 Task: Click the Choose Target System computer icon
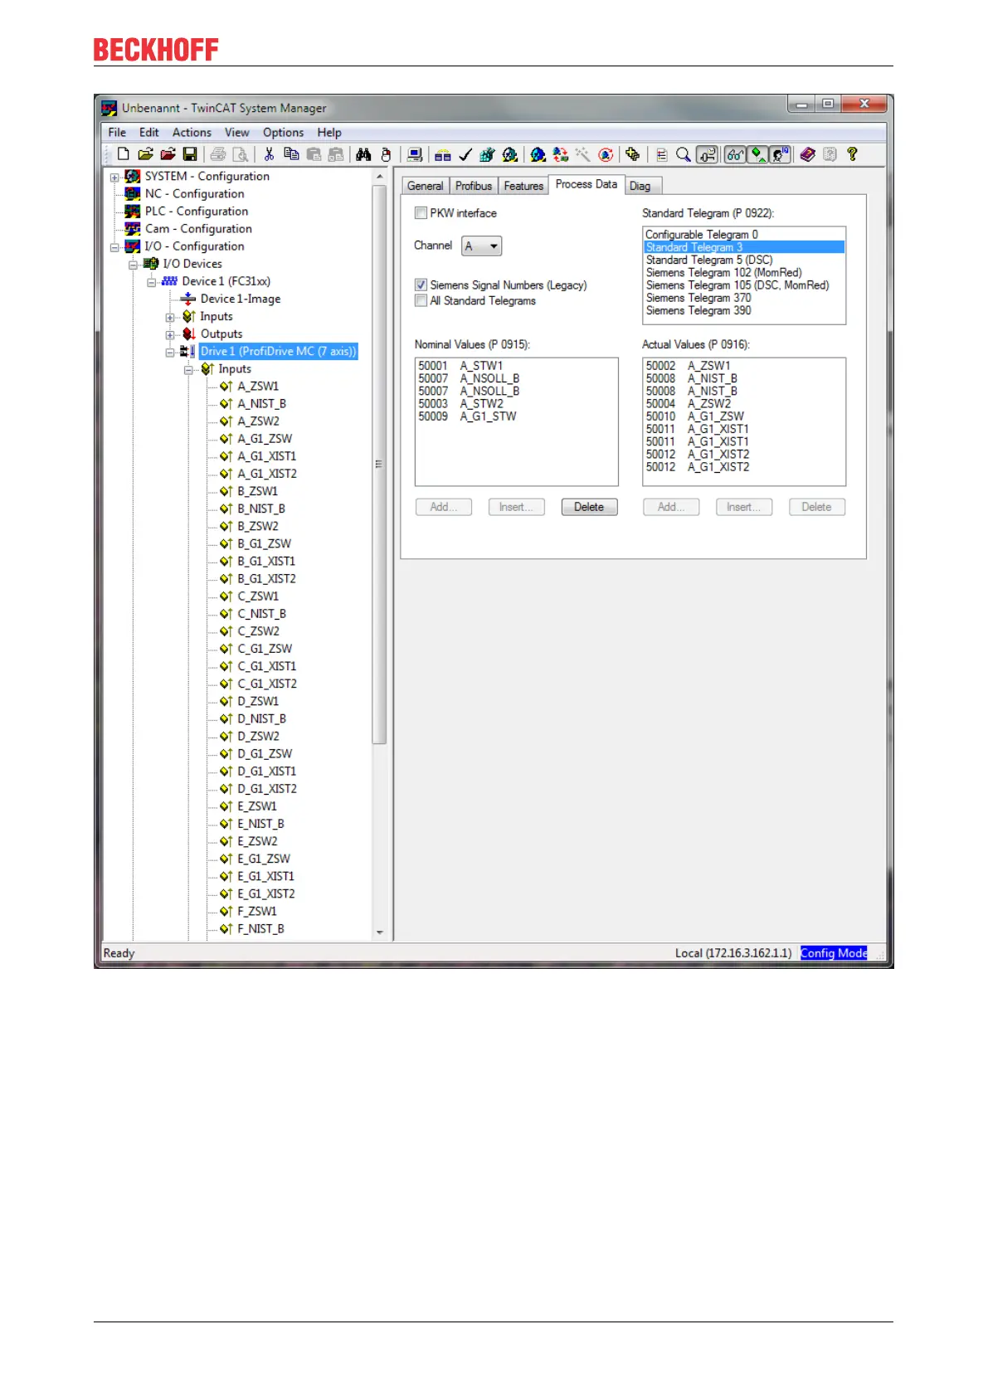(x=415, y=154)
